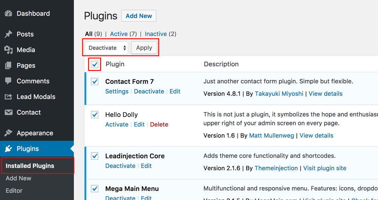The height and width of the screenshot is (200, 378).
Task: Click the Dashboard gauge icon
Action: pyautogui.click(x=8, y=14)
